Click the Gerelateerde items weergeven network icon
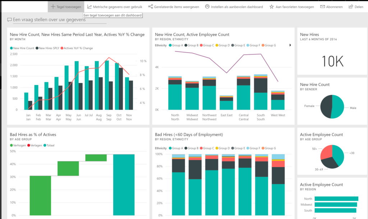The width and height of the screenshot is (368, 219). click(151, 6)
